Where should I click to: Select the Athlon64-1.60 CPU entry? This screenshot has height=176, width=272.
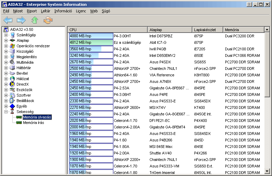pyautogui.click(x=125, y=75)
